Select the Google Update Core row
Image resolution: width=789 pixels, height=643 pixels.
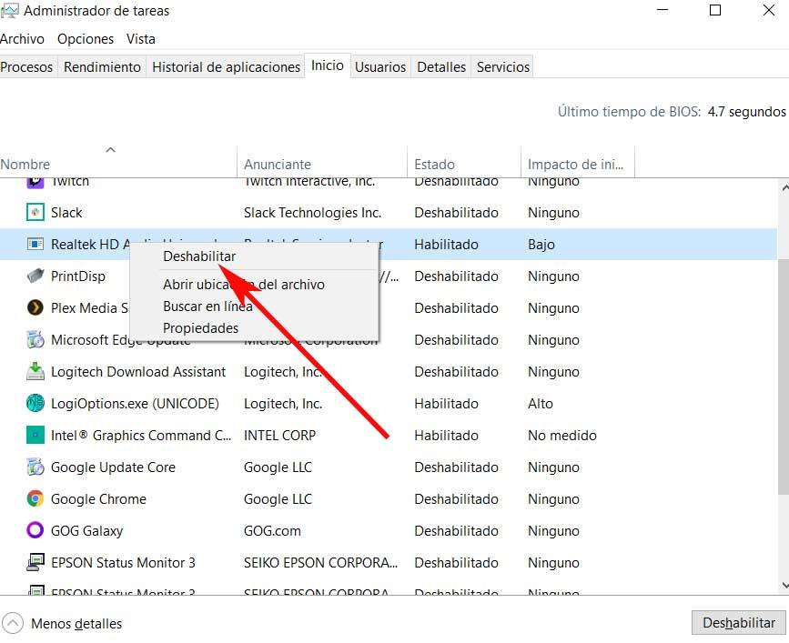(x=389, y=467)
